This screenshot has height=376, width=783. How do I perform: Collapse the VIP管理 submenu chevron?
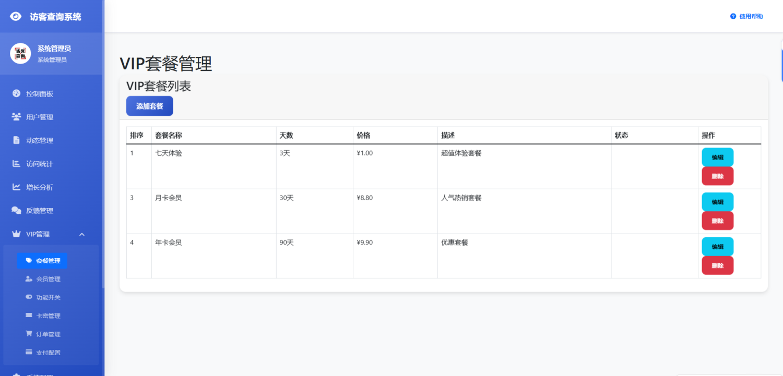point(81,234)
